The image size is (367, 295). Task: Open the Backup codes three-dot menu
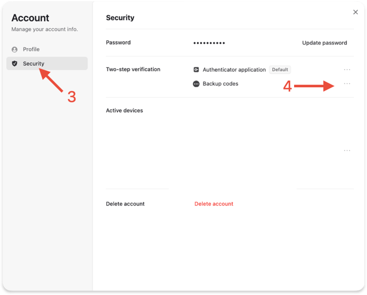click(x=347, y=84)
